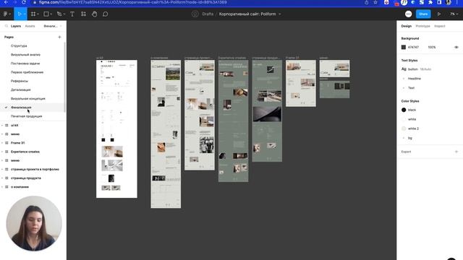
Task: Click the frame icon of Frame 31 layer
Action: [x=7, y=143]
